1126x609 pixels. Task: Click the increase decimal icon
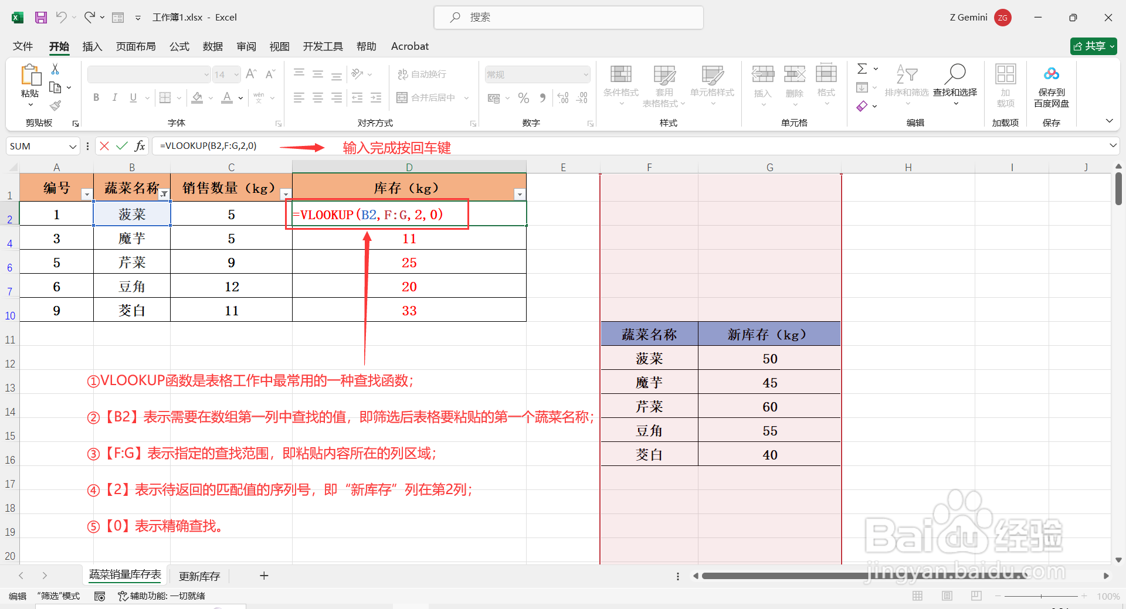coord(563,98)
